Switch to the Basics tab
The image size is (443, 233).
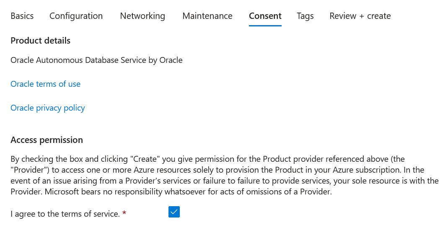coord(22,16)
